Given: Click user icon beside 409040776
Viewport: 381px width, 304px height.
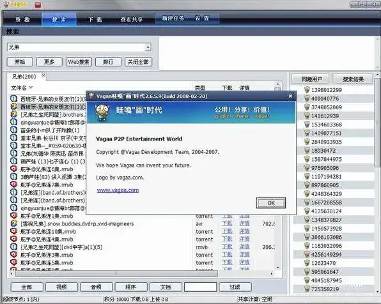Looking at the screenshot, I should (307, 98).
